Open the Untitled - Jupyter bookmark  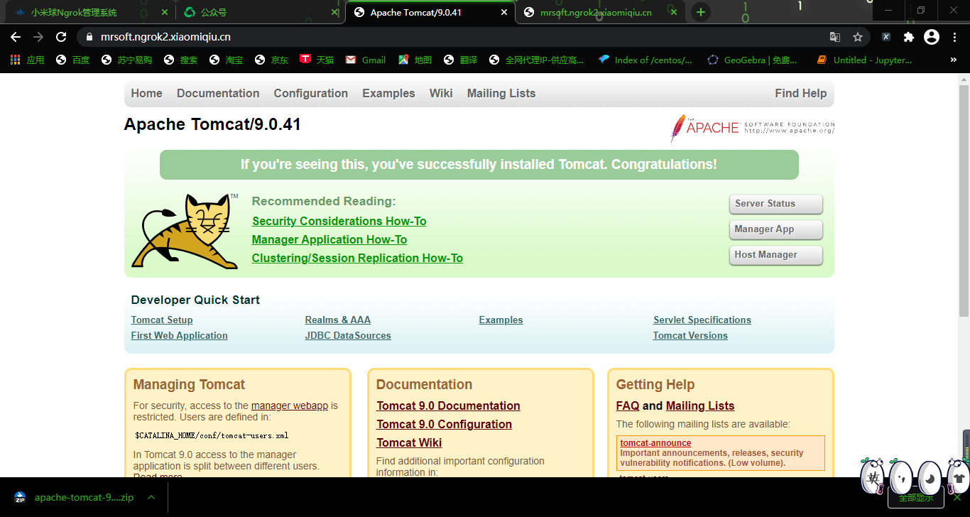[x=865, y=60]
